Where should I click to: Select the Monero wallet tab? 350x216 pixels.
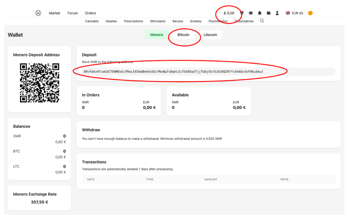157,35
